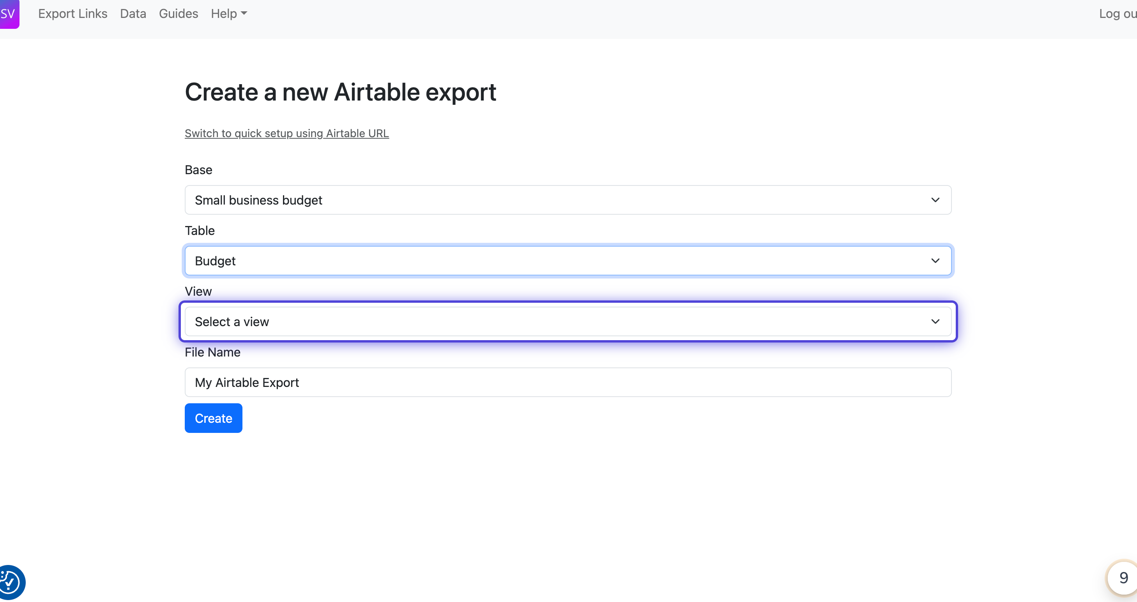Click the Base dropdown chevron arrow
The width and height of the screenshot is (1137, 602).
pos(935,200)
